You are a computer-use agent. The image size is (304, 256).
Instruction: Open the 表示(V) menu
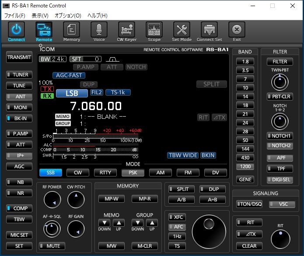click(40, 15)
